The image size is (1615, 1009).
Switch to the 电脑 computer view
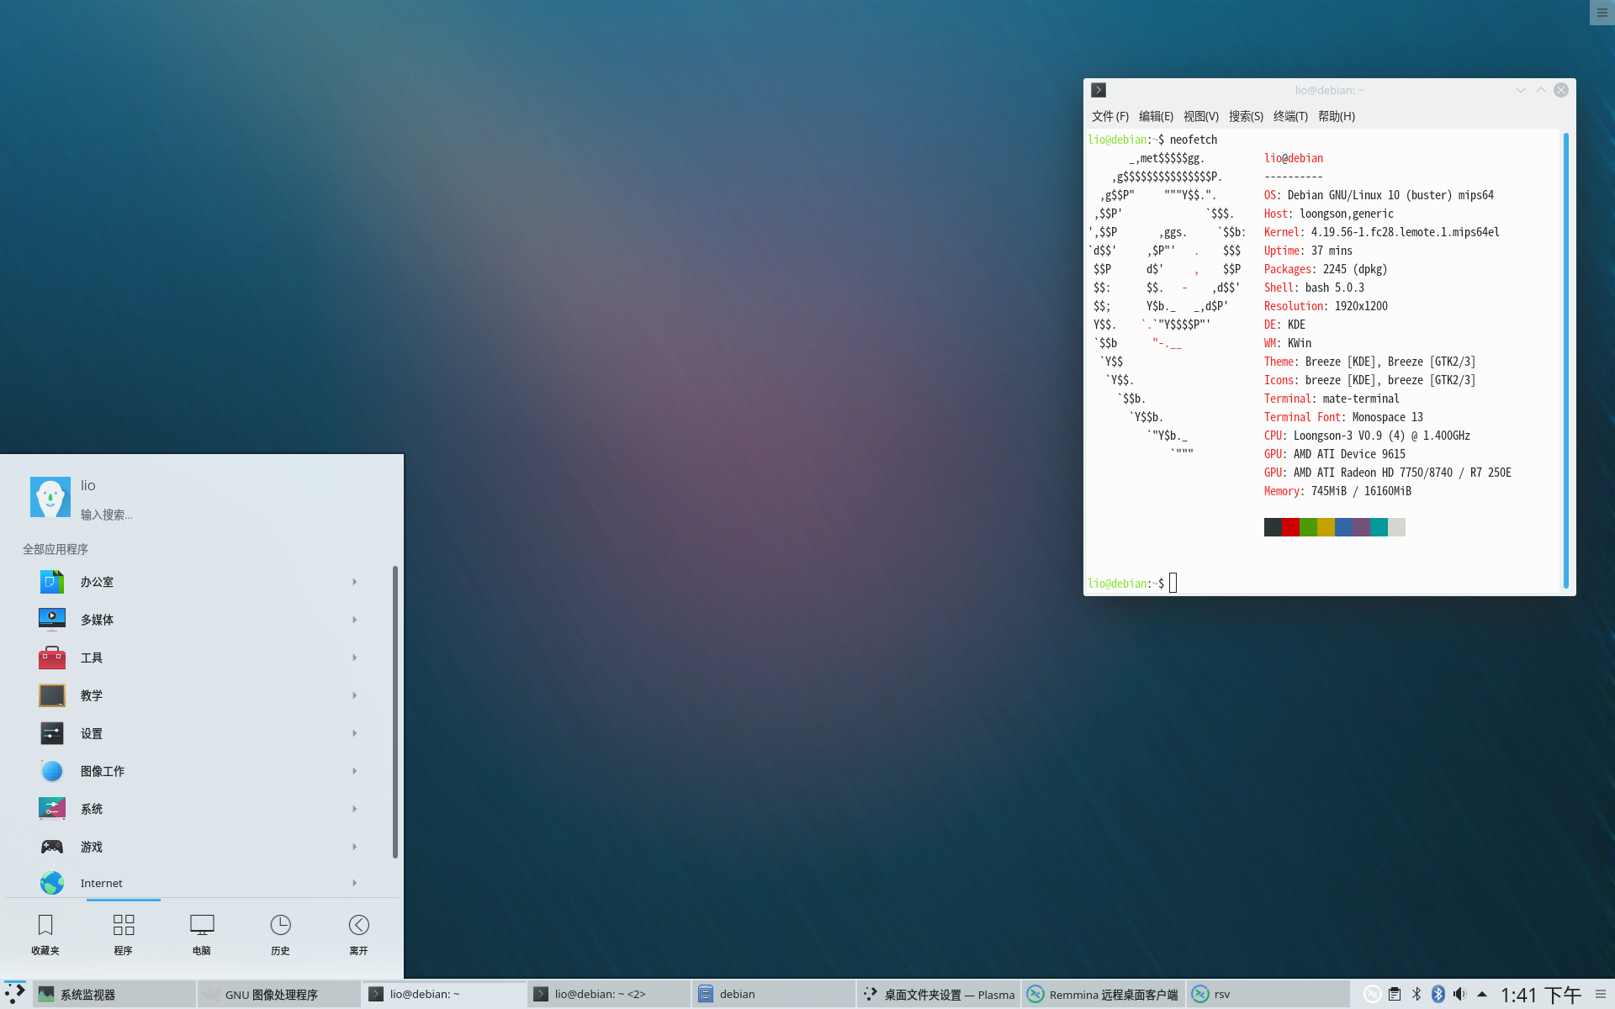click(x=202, y=933)
